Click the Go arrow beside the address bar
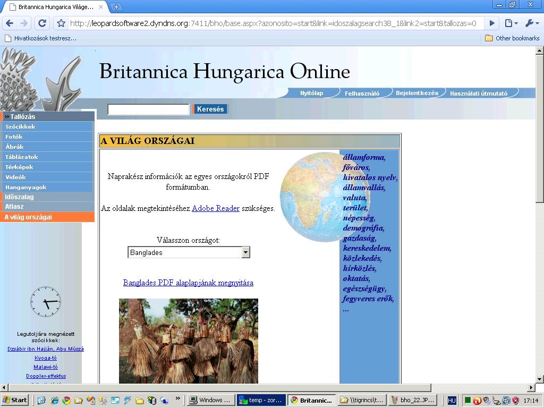Image resolution: width=544 pixels, height=408 pixels. point(492,23)
